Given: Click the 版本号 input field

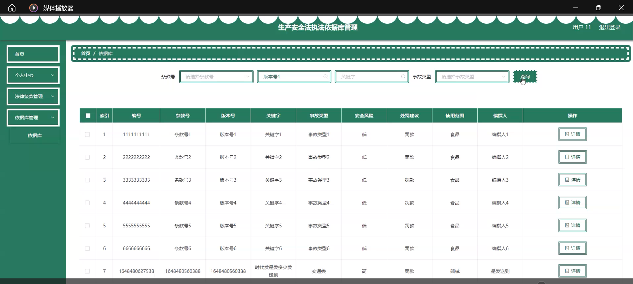Looking at the screenshot, I should [294, 77].
